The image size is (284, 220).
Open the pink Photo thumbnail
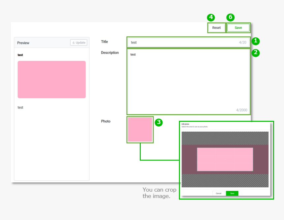click(140, 130)
